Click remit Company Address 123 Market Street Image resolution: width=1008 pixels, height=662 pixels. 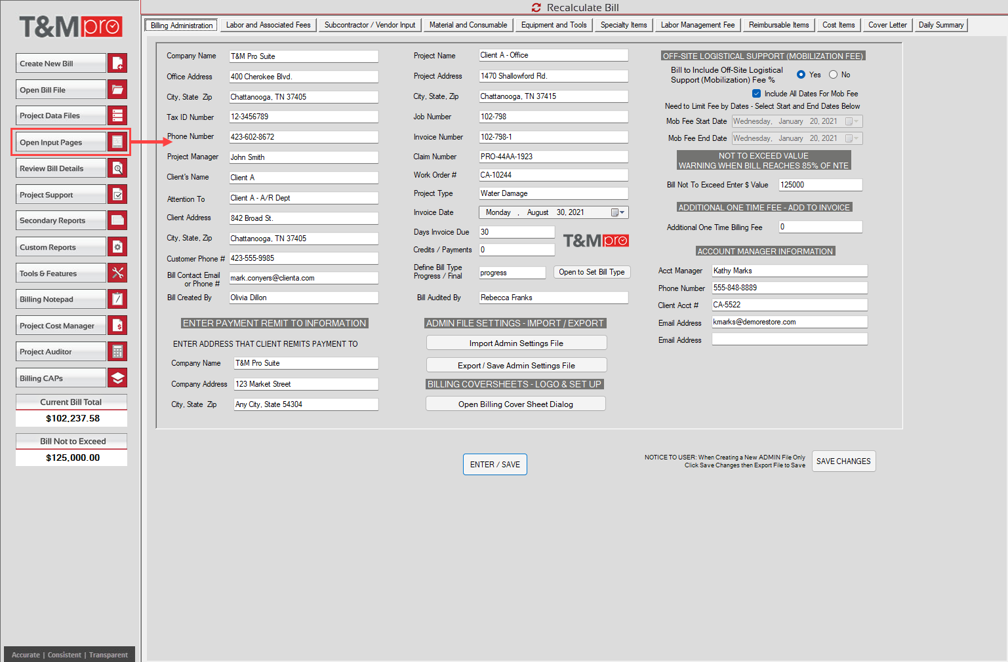[x=306, y=384]
